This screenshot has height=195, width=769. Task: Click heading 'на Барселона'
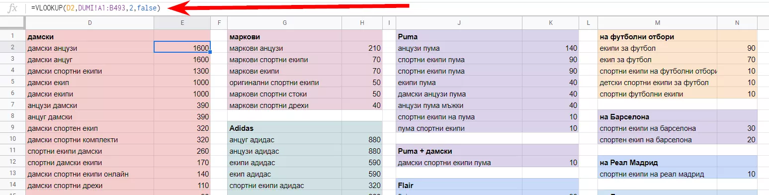click(657, 117)
